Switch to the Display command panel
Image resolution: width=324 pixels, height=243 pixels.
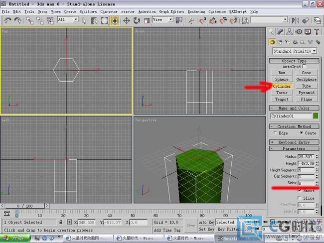pyautogui.click(x=308, y=32)
